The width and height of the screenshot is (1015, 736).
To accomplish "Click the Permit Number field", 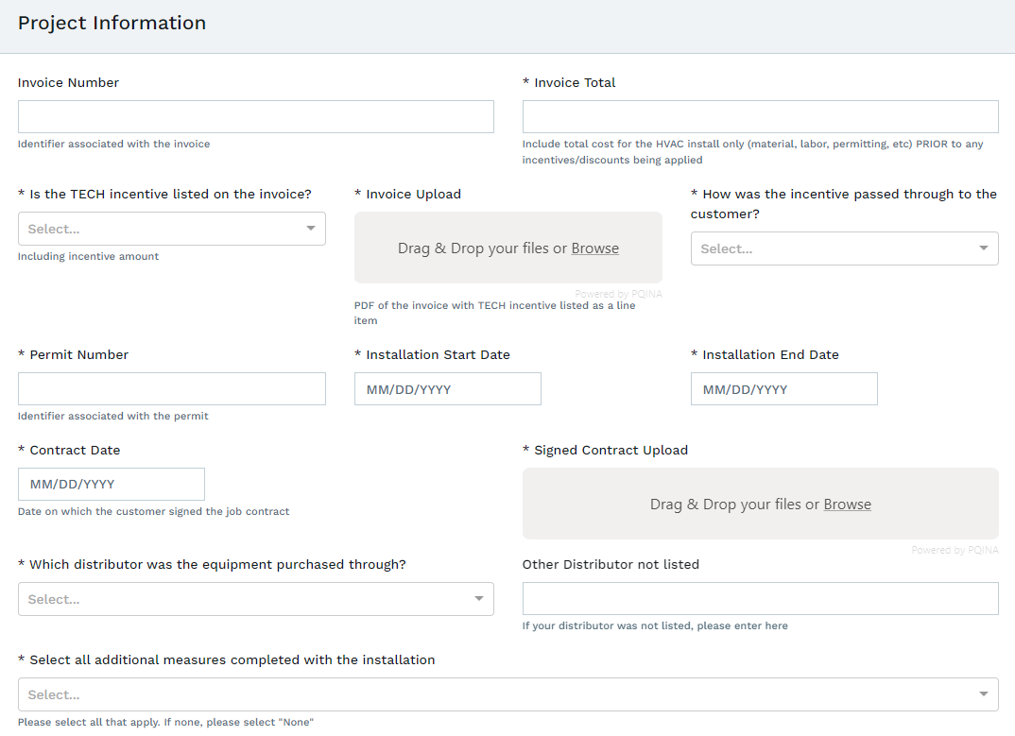I will [x=171, y=388].
